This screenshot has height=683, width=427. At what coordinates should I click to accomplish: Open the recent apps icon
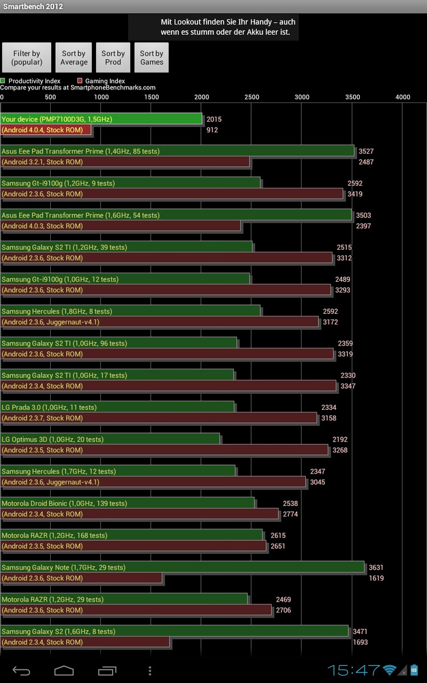click(x=106, y=670)
